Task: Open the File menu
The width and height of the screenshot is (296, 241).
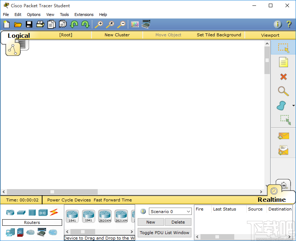Action: coord(6,15)
